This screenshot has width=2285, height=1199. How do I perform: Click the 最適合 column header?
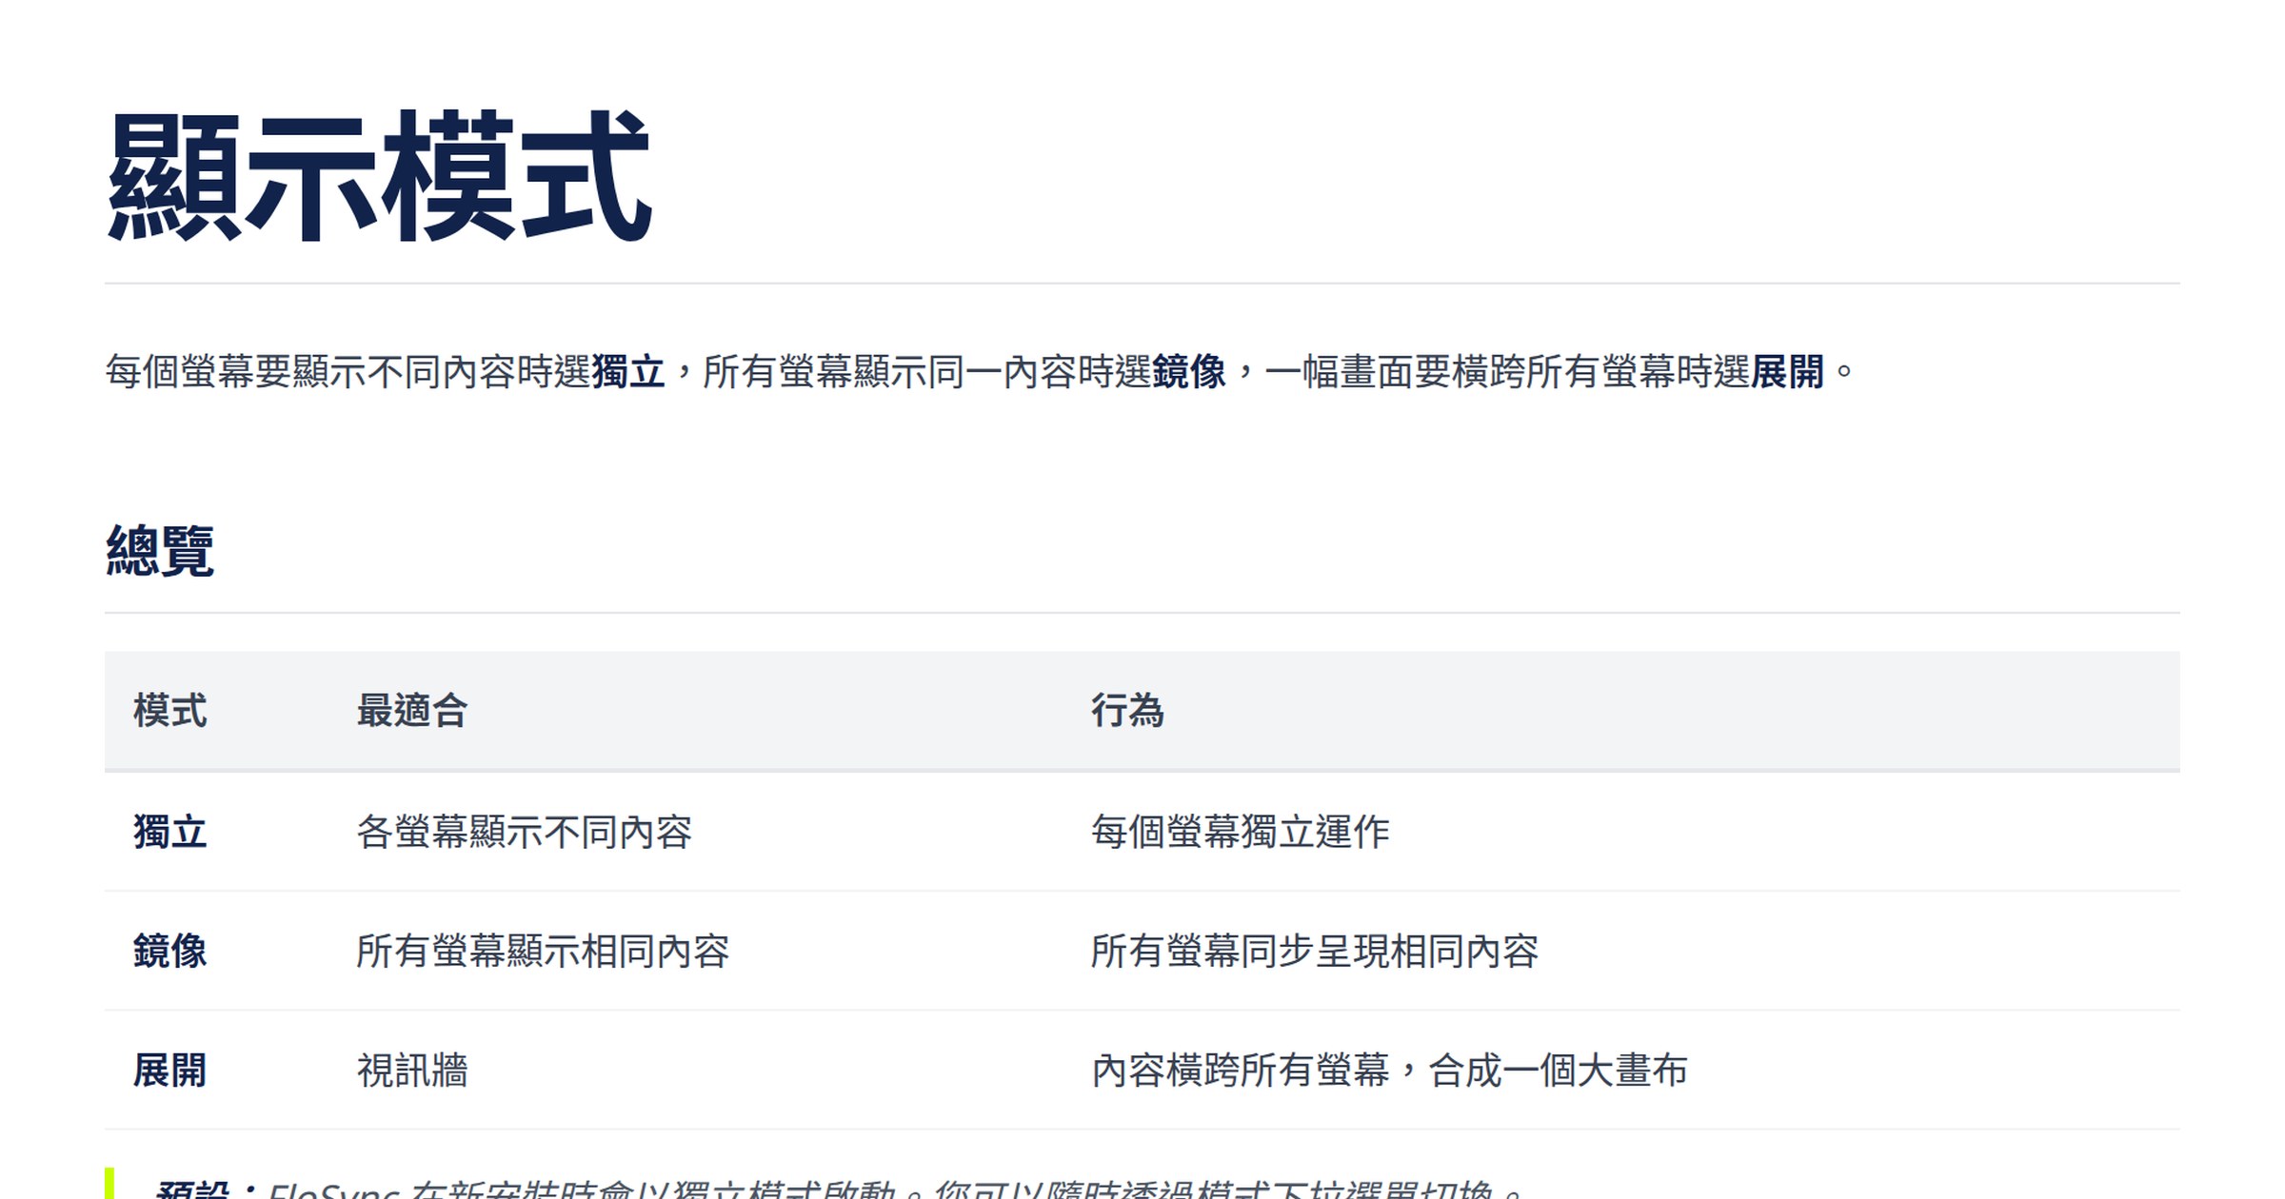click(x=412, y=711)
